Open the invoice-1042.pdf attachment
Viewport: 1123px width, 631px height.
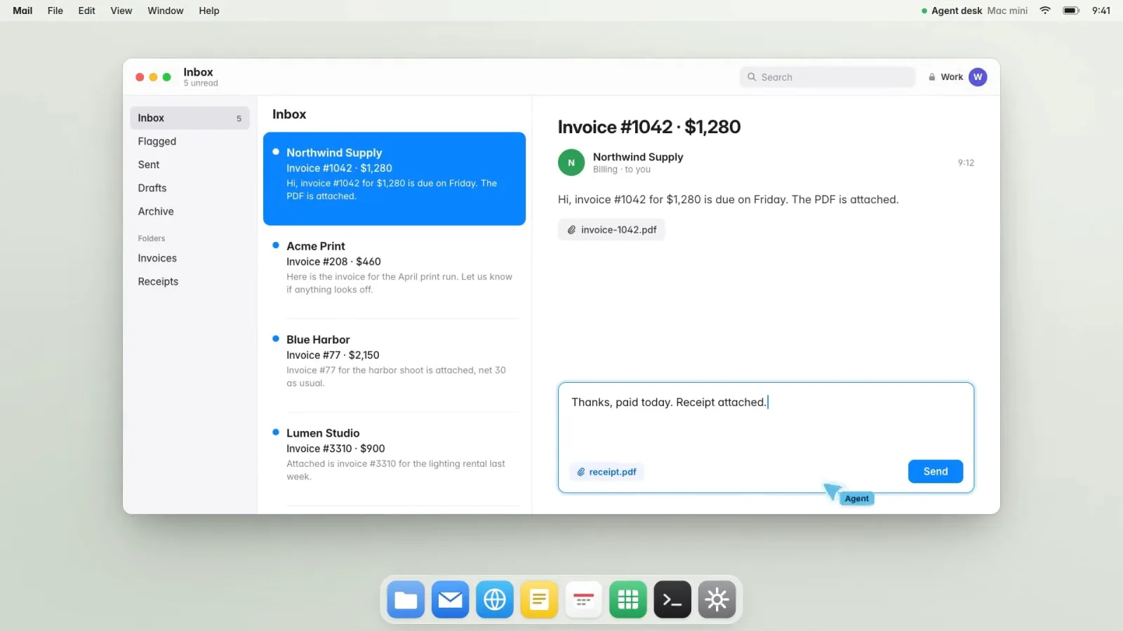pos(611,230)
